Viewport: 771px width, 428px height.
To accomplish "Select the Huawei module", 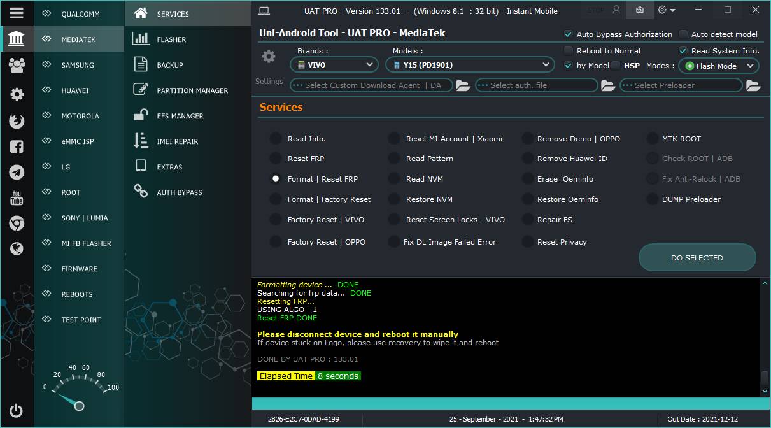I will tap(79, 90).
